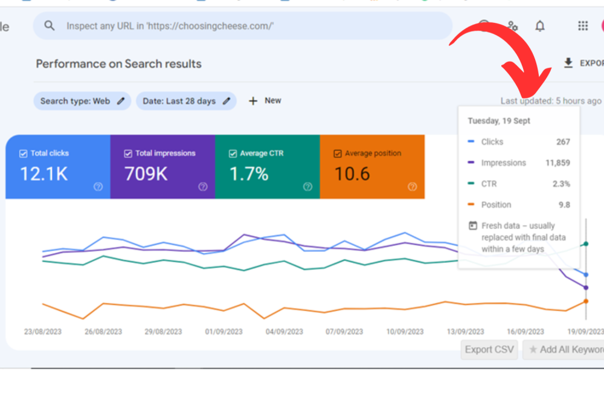This screenshot has height=403, width=604.
Task: Open users and settings icon
Action: (512, 26)
